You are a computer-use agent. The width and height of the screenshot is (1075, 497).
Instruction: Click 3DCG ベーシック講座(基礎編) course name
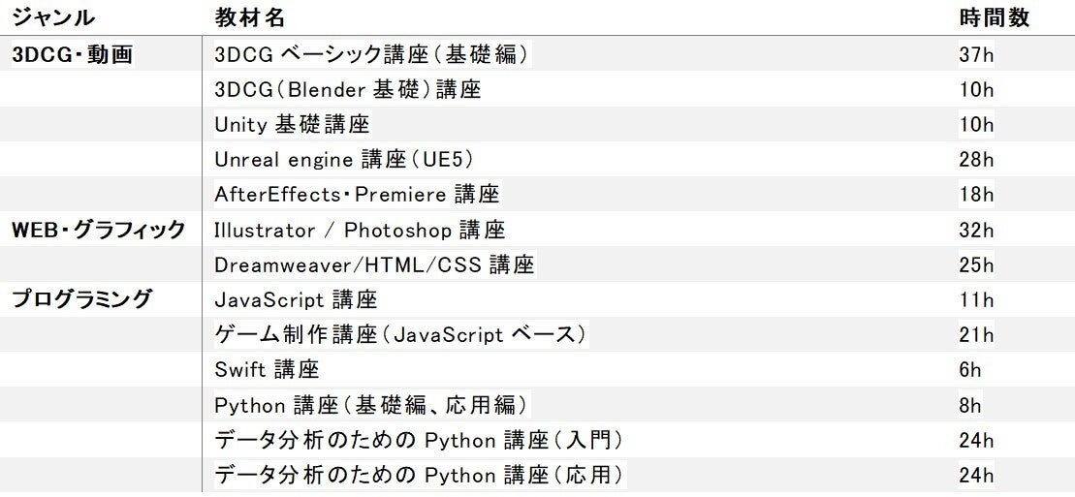(372, 55)
